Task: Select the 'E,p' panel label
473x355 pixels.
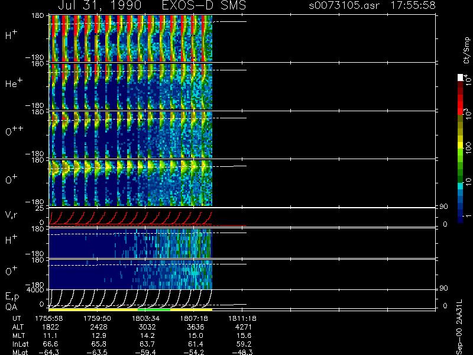Action: pos(12,298)
